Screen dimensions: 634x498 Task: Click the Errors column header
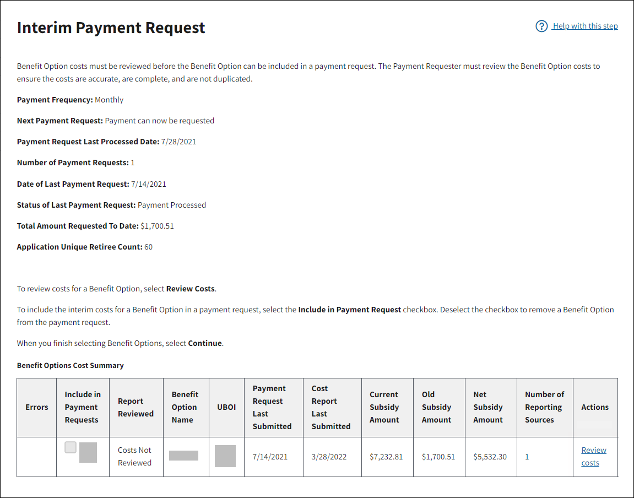[x=37, y=407]
